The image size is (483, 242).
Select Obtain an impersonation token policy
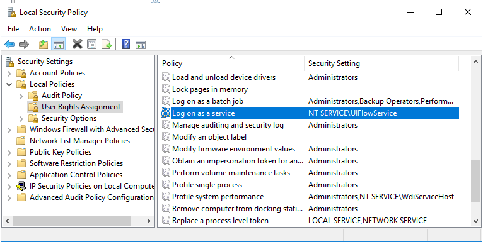[238, 161]
